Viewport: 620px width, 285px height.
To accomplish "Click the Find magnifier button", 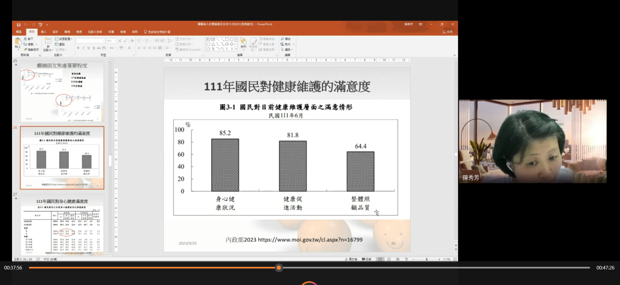I will click(286, 39).
